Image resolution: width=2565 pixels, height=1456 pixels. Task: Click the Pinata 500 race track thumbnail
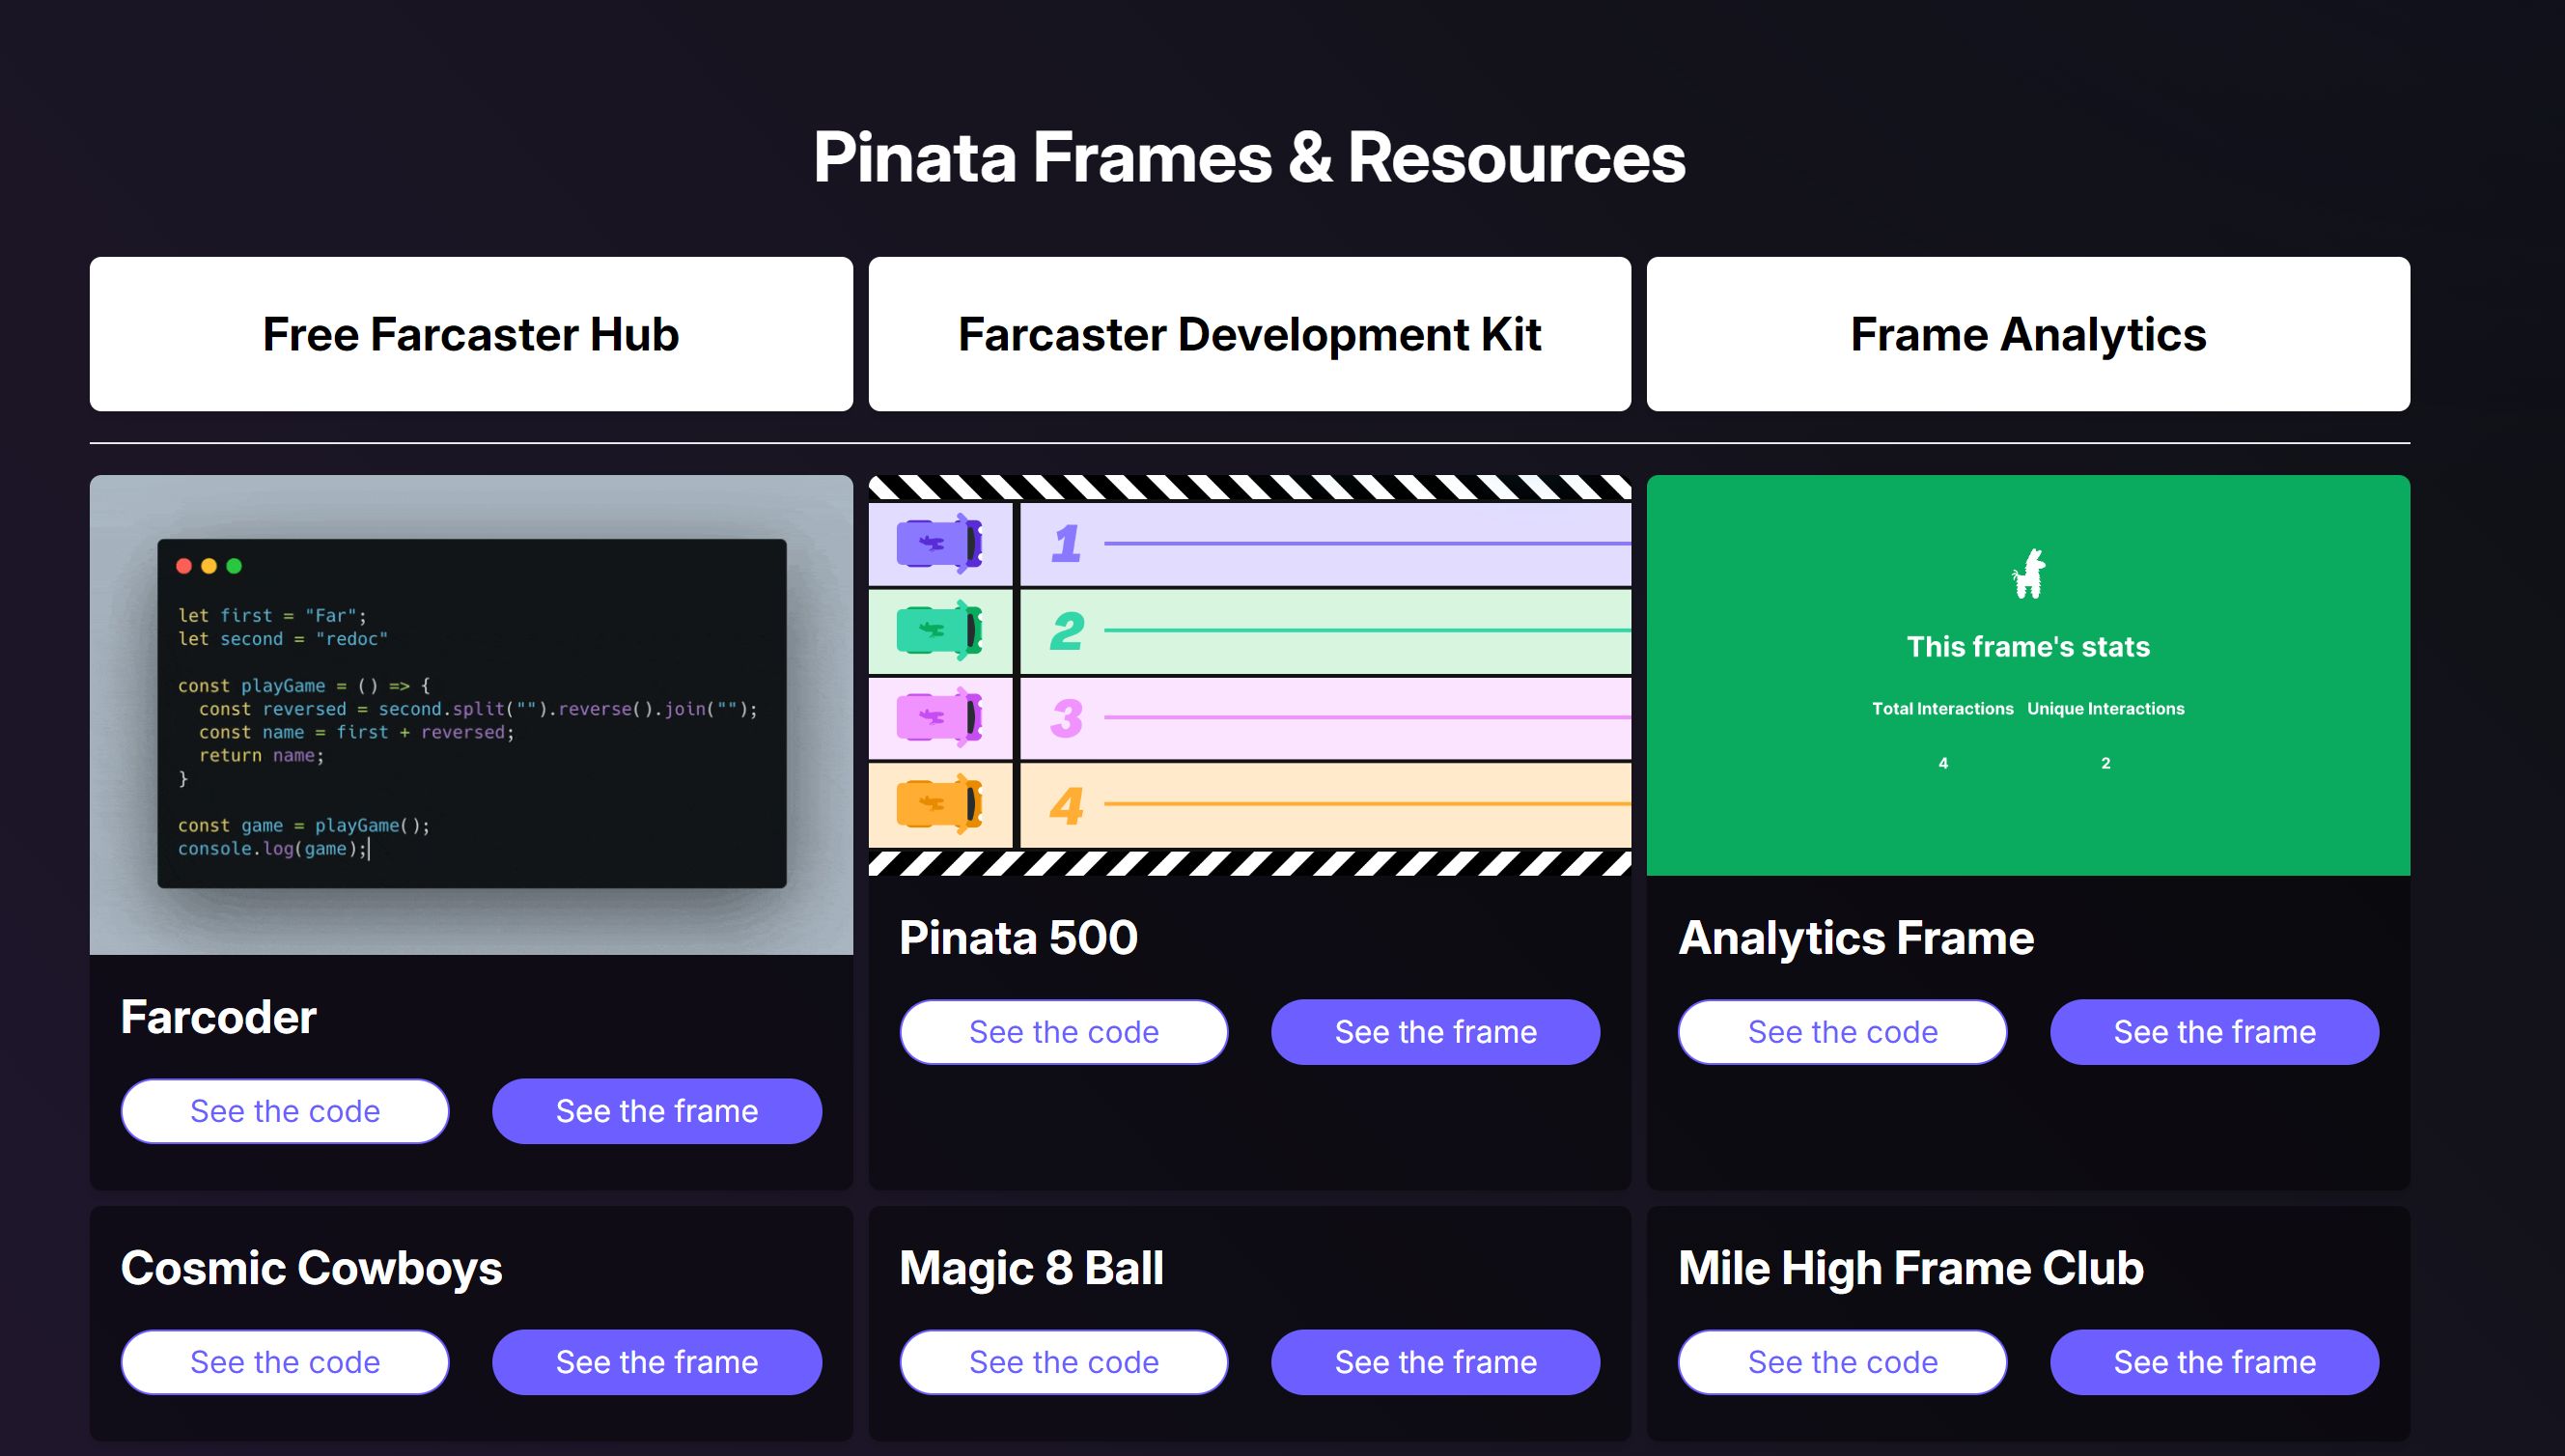pos(1249,675)
